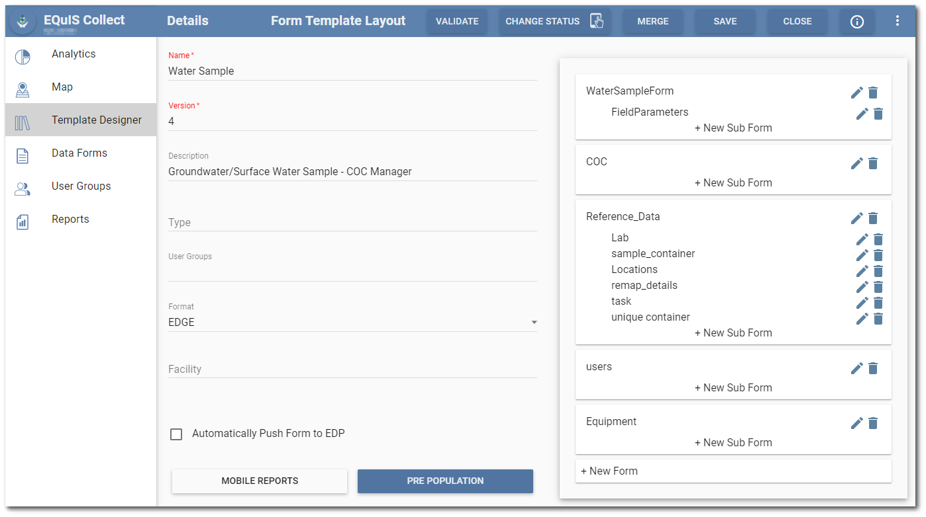Add a New Sub Form under users
Screen dimensions: 926x517
(733, 388)
